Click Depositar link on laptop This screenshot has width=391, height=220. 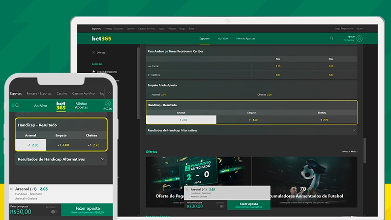(x=349, y=40)
